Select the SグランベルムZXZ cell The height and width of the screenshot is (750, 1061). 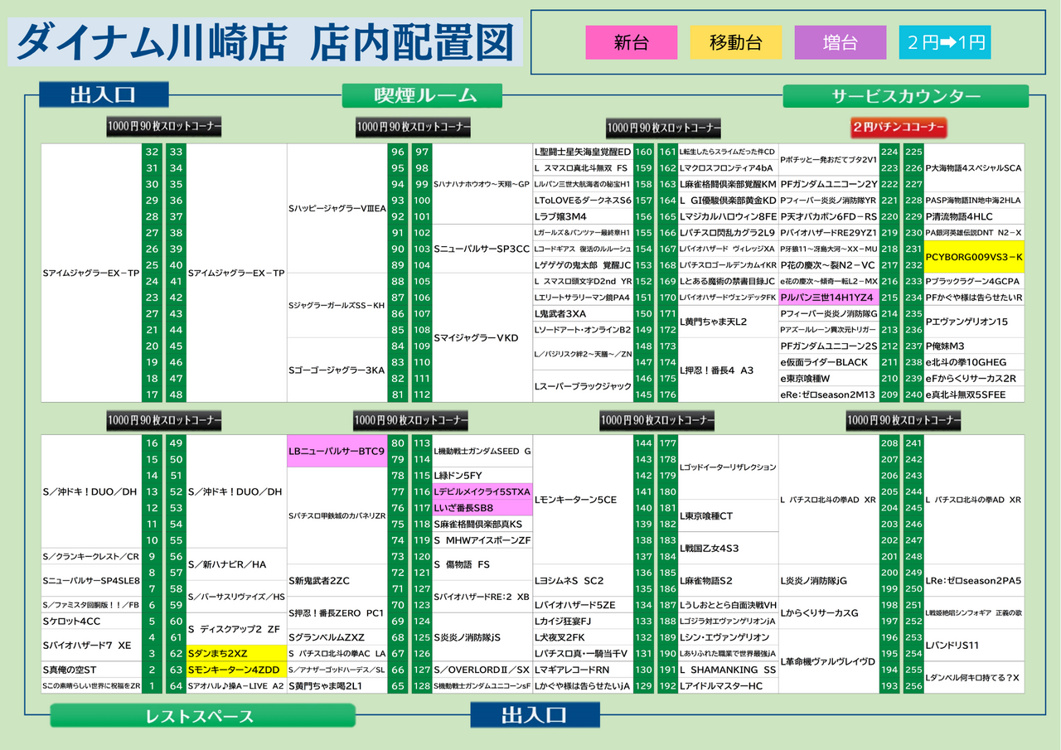coord(337,637)
